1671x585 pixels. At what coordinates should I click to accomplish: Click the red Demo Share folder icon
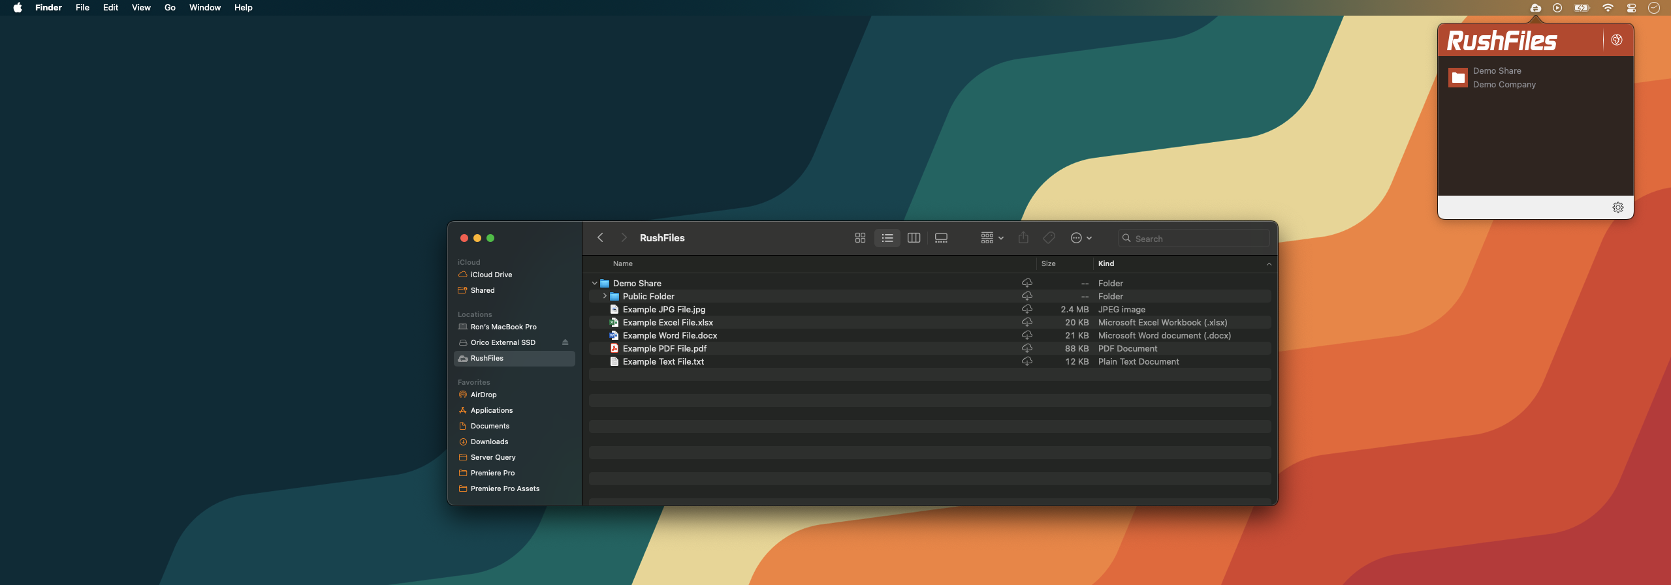tap(1458, 78)
